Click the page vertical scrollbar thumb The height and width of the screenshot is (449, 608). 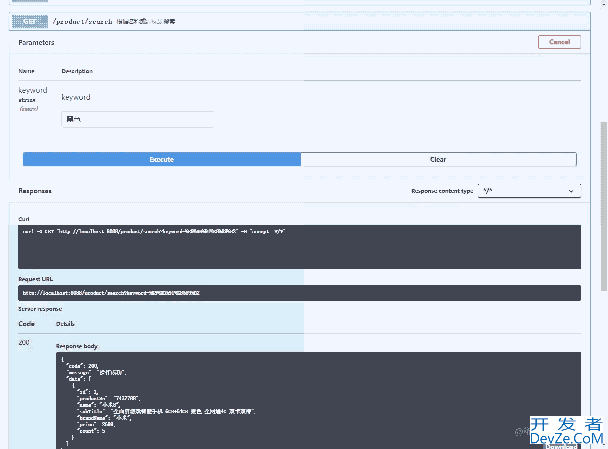[x=604, y=207]
